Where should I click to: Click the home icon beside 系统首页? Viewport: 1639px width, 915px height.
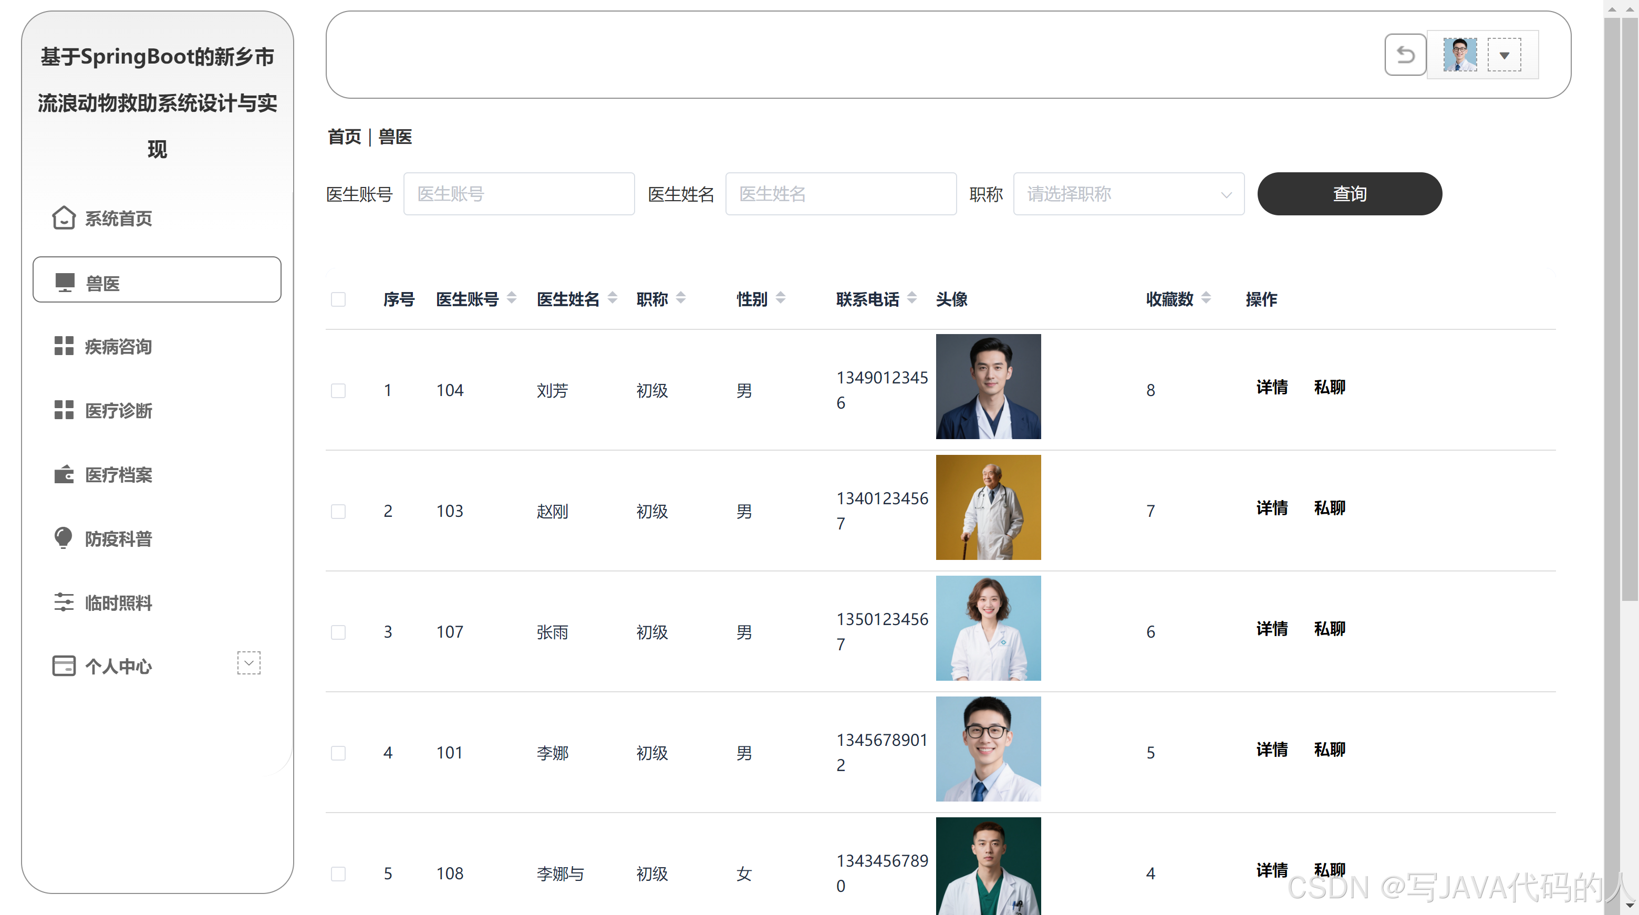(64, 217)
